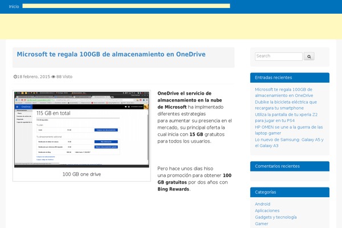Select the caption 100 GB one drive

[82, 174]
